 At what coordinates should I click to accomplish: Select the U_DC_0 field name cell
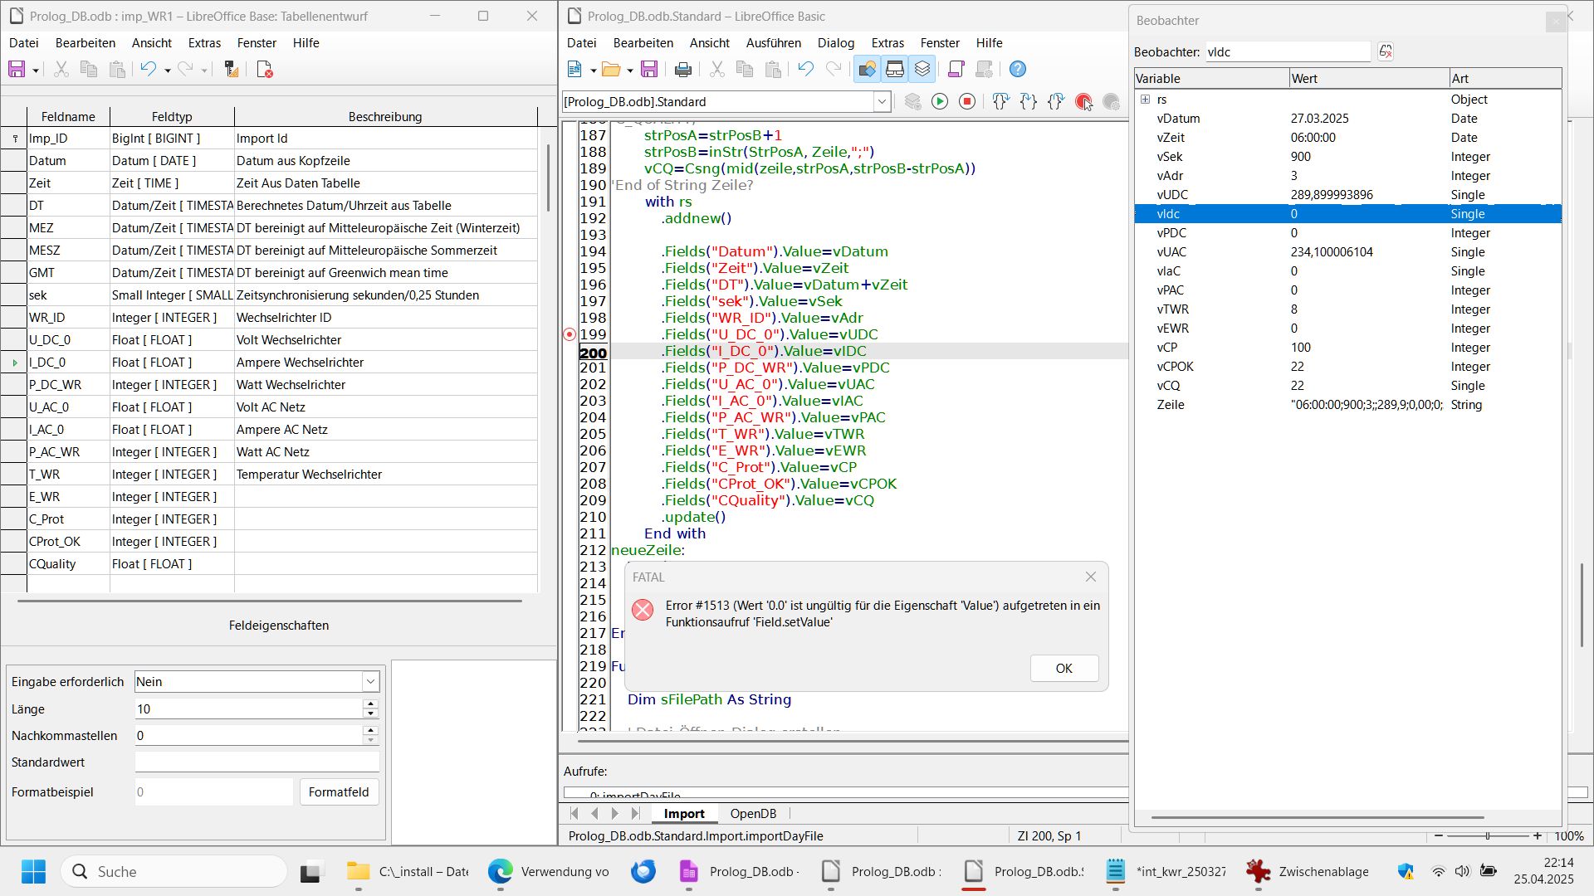pyautogui.click(x=68, y=340)
